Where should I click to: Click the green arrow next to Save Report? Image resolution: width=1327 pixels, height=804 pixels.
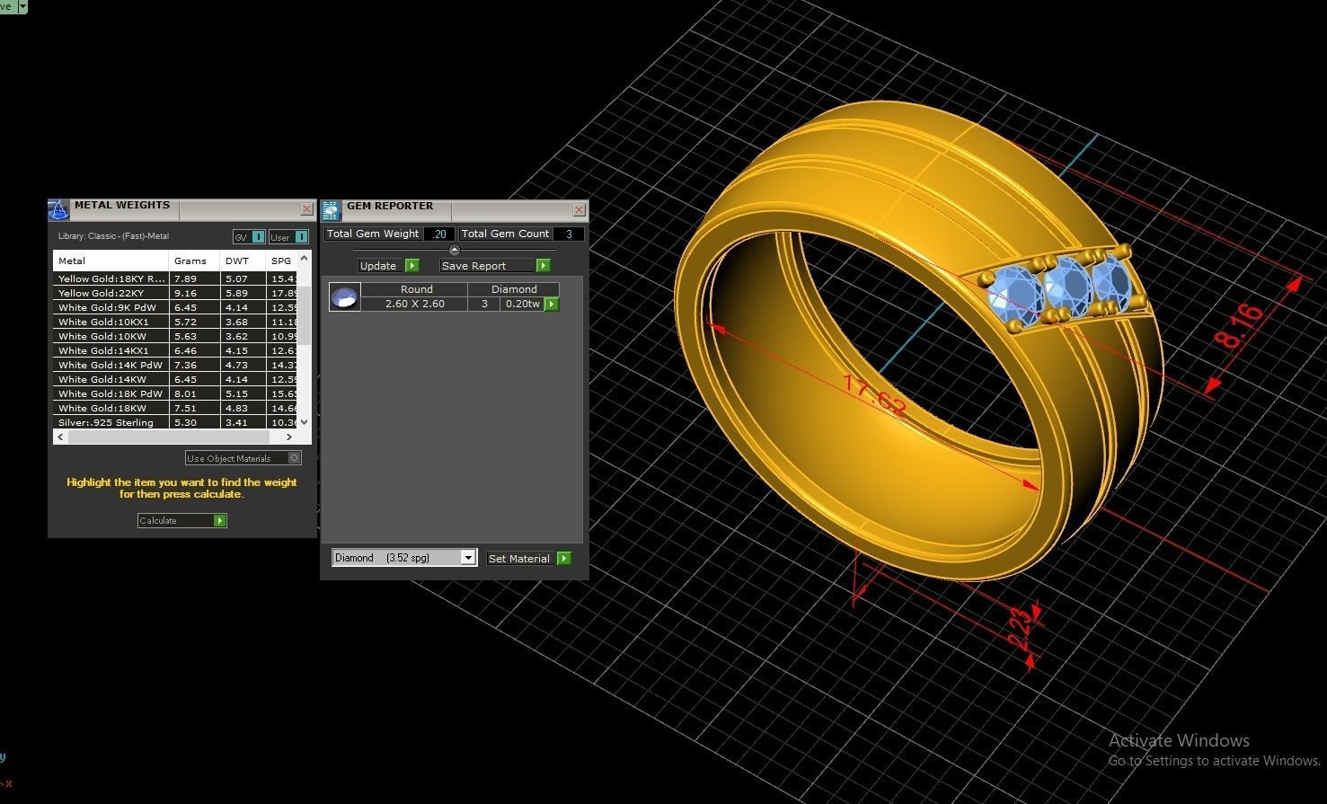point(543,265)
